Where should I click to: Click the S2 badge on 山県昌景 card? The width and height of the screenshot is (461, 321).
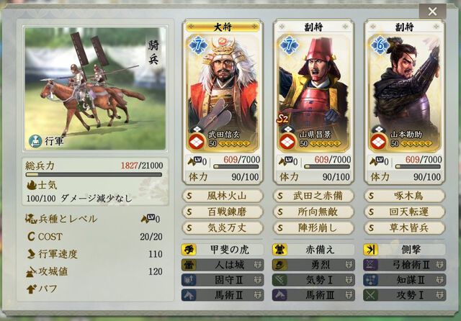point(282,119)
